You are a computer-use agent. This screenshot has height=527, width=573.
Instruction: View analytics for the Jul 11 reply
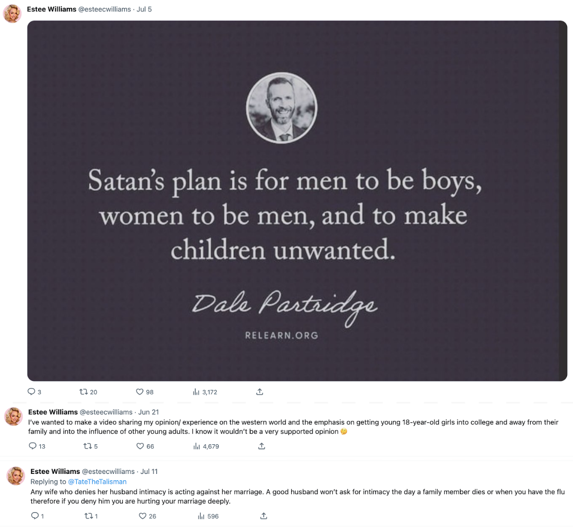click(x=200, y=516)
